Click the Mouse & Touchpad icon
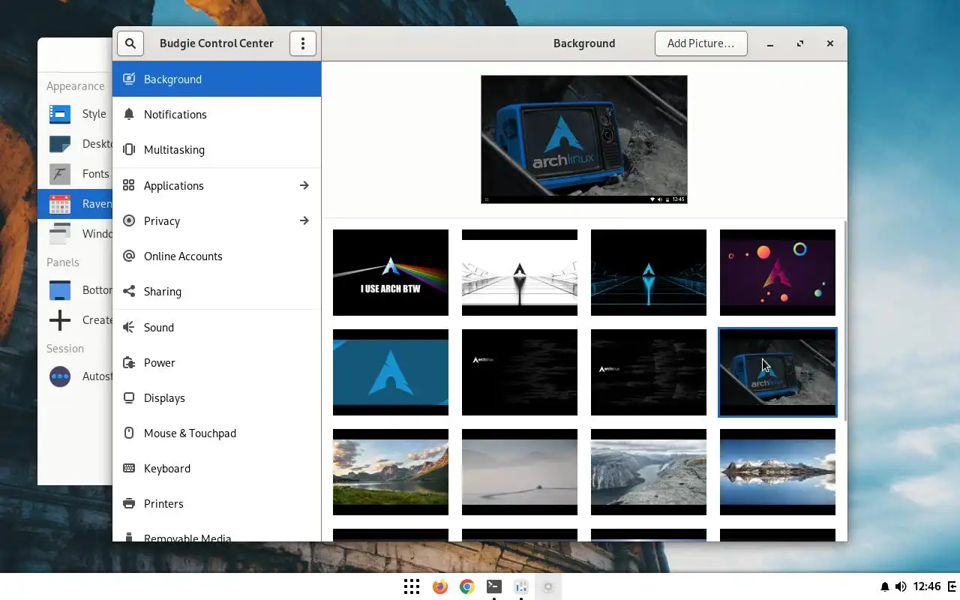Image resolution: width=960 pixels, height=600 pixels. pos(129,433)
